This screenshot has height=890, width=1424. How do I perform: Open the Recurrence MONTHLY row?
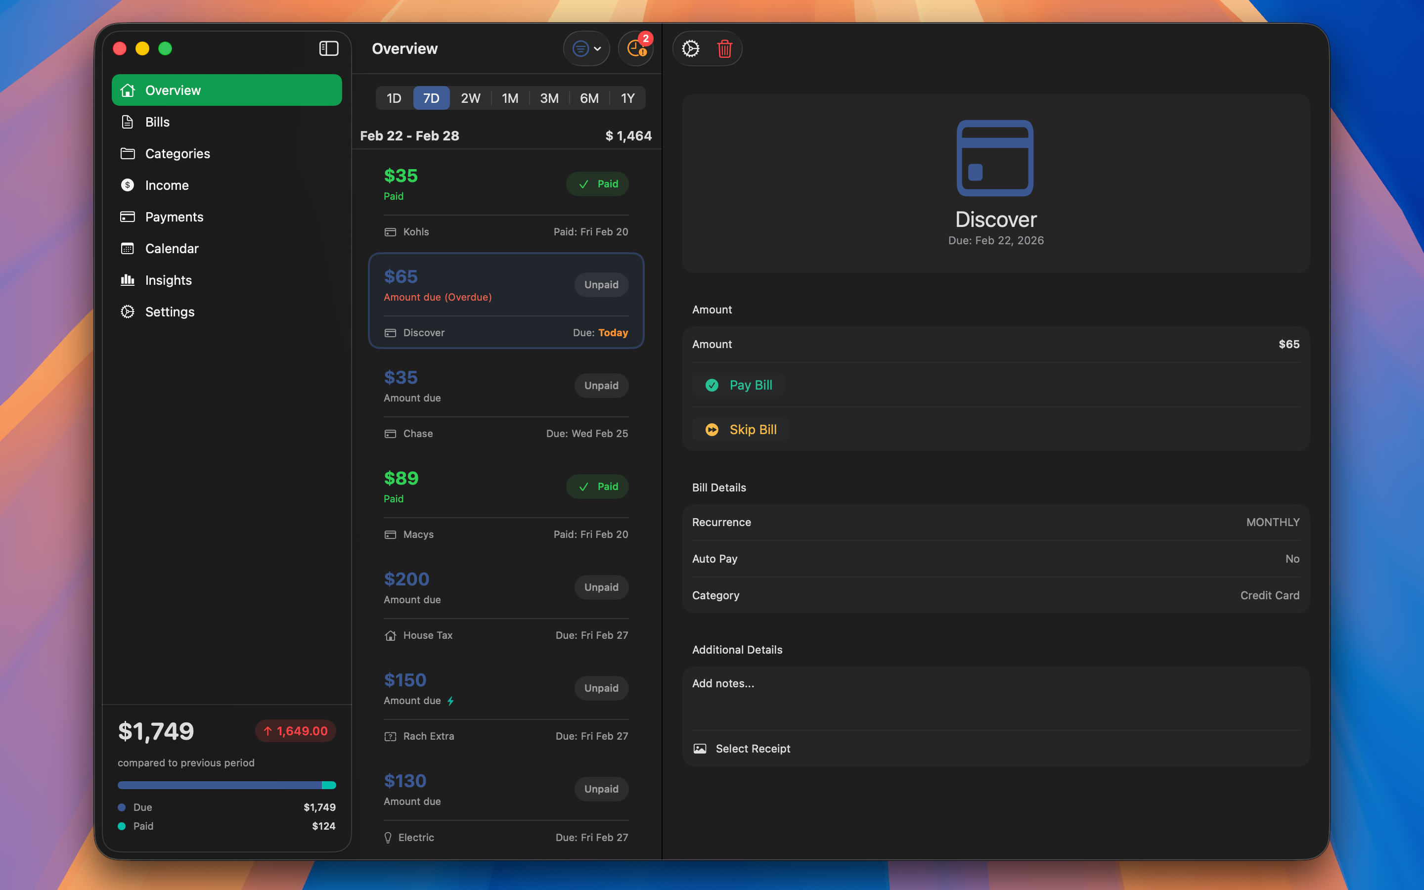996,522
